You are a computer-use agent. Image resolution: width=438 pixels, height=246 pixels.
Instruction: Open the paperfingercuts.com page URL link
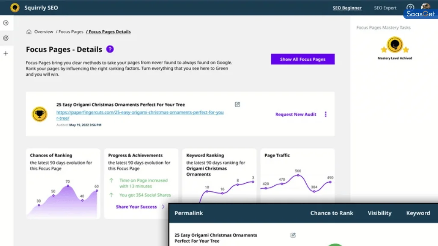pos(140,115)
